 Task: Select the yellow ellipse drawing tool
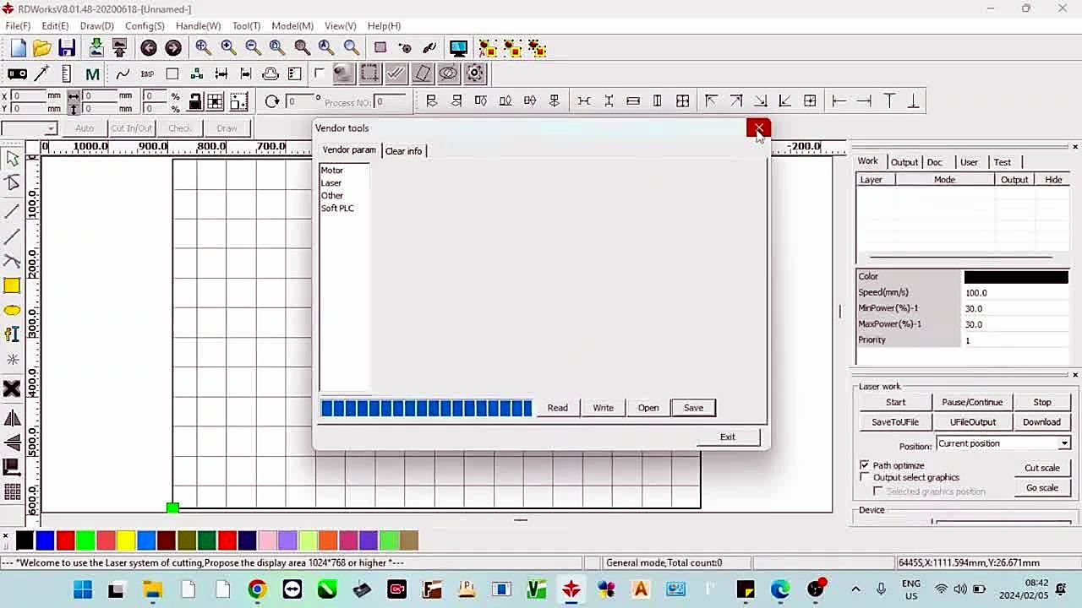tap(12, 311)
